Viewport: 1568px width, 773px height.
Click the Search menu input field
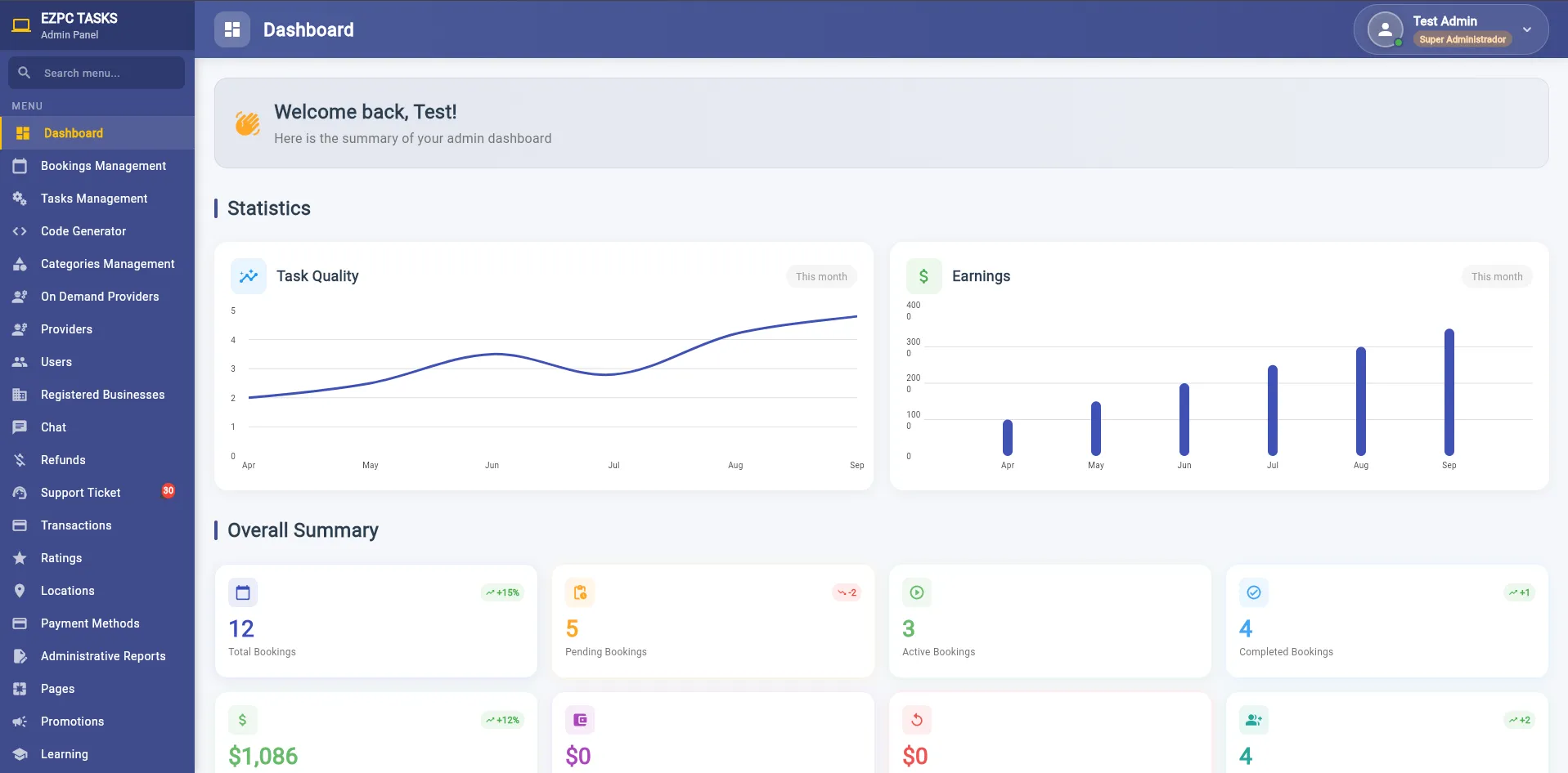(97, 73)
